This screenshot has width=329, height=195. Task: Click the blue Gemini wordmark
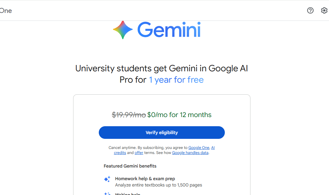(169, 30)
